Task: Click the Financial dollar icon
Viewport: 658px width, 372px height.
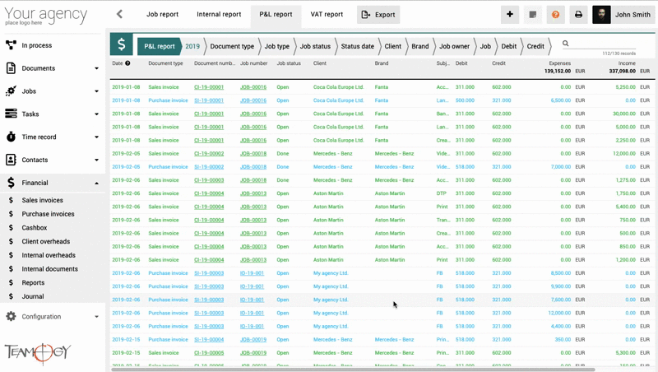Action: (11, 183)
